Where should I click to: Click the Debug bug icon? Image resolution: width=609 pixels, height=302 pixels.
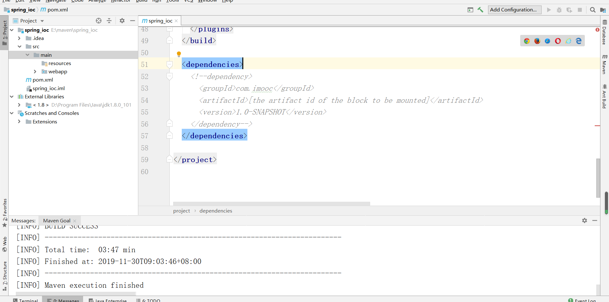(559, 10)
